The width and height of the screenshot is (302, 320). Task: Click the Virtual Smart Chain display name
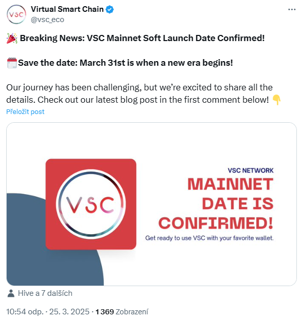pyautogui.click(x=67, y=9)
